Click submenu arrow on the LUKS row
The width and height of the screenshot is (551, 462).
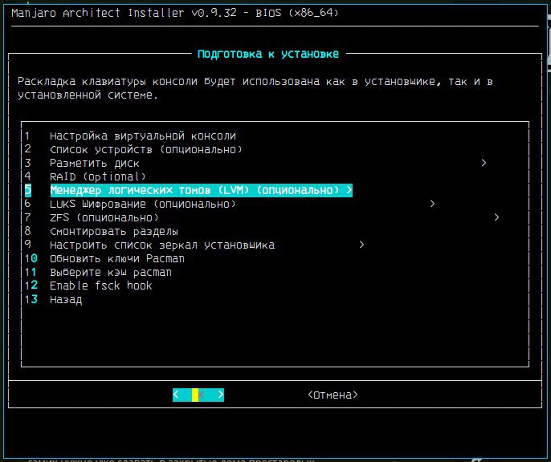click(432, 204)
